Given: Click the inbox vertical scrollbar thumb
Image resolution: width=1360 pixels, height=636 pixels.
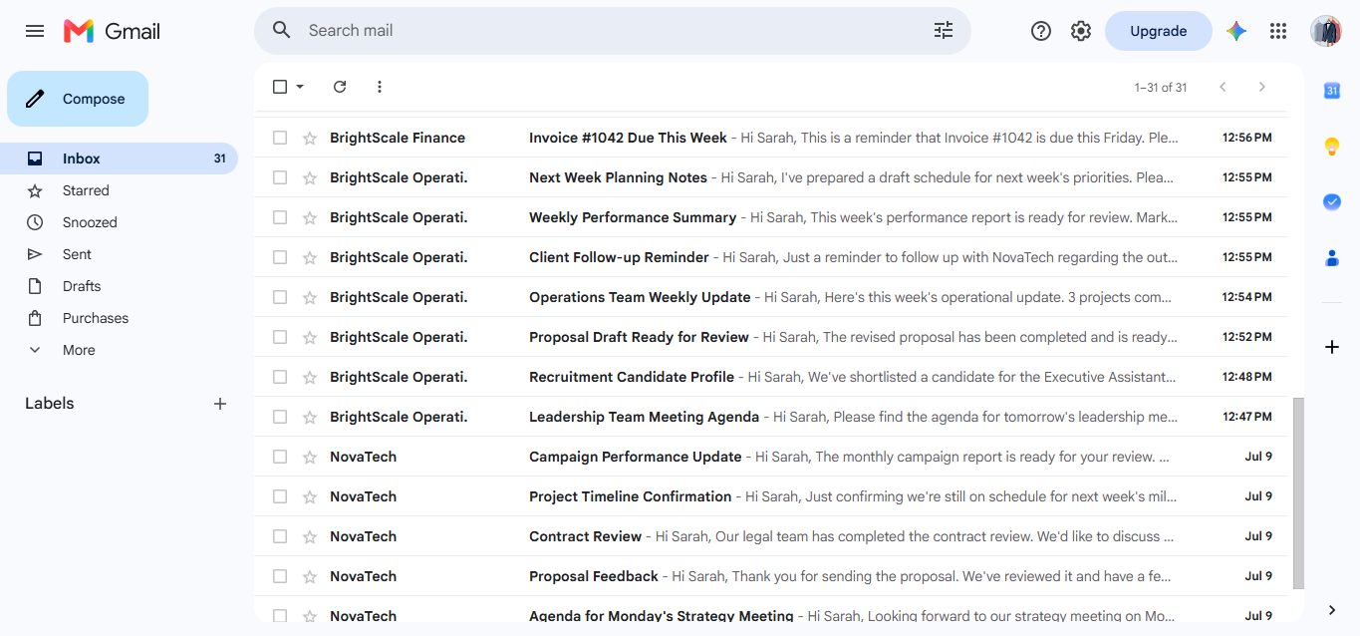Looking at the screenshot, I should point(1298,492).
